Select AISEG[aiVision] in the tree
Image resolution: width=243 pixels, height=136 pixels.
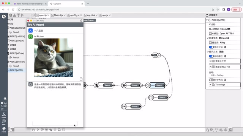tap(17, 62)
